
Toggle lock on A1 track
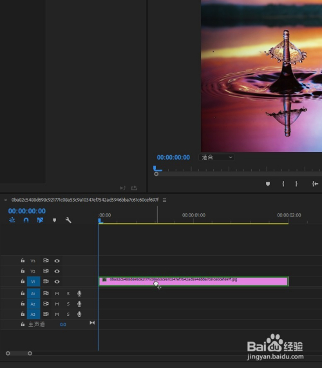pyautogui.click(x=23, y=293)
